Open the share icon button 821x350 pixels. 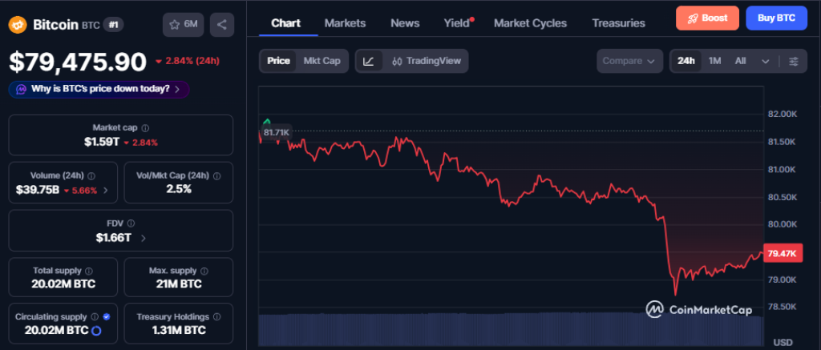pos(222,25)
